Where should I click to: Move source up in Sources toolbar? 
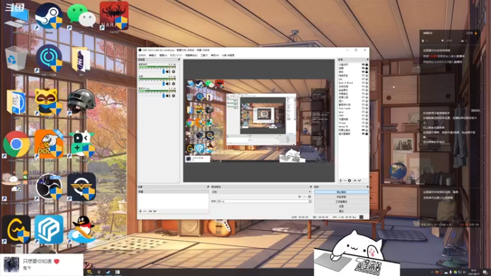(x=355, y=180)
